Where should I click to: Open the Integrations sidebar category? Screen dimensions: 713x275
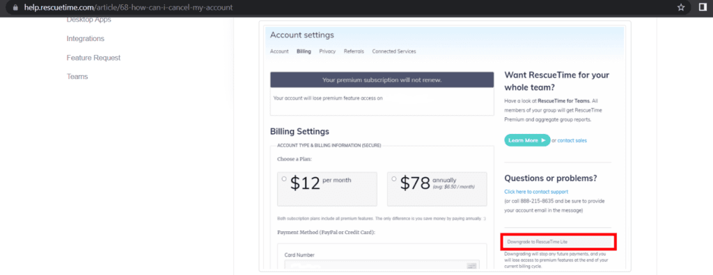tap(86, 39)
